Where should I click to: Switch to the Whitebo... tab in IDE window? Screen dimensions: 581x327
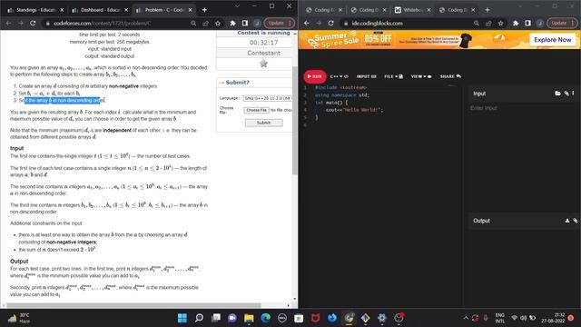pyautogui.click(x=413, y=10)
